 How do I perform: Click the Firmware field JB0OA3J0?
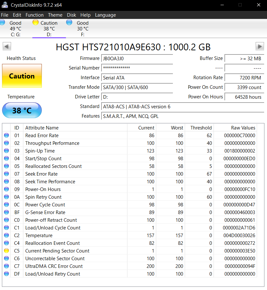click(137, 58)
